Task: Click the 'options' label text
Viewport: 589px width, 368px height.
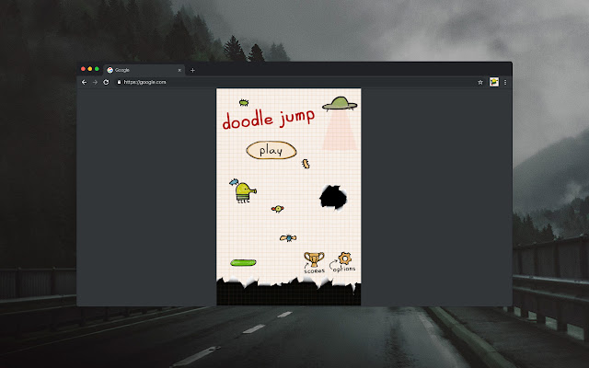Action: point(344,269)
